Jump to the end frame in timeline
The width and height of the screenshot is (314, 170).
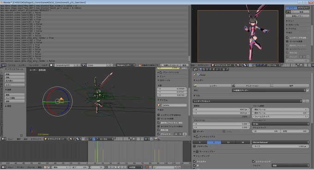[x=125, y=167]
